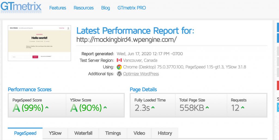This screenshot has height=140, width=279.
Task: Open the History tab
Action: (x=165, y=133)
